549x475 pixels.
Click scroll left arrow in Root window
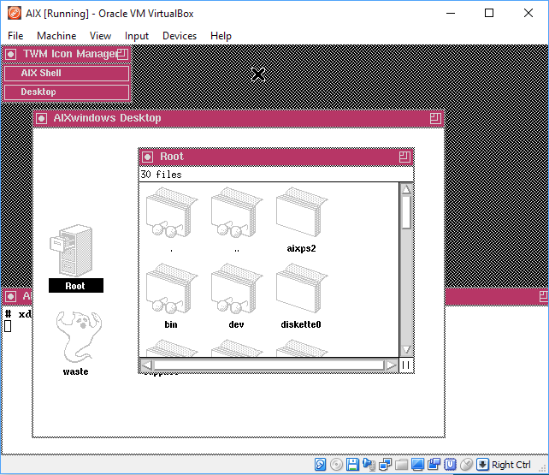point(147,365)
